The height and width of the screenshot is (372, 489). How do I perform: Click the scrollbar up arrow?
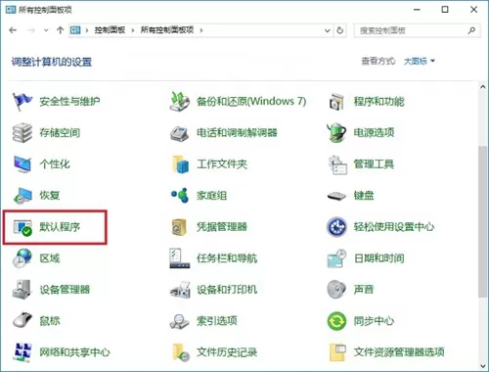[483, 87]
